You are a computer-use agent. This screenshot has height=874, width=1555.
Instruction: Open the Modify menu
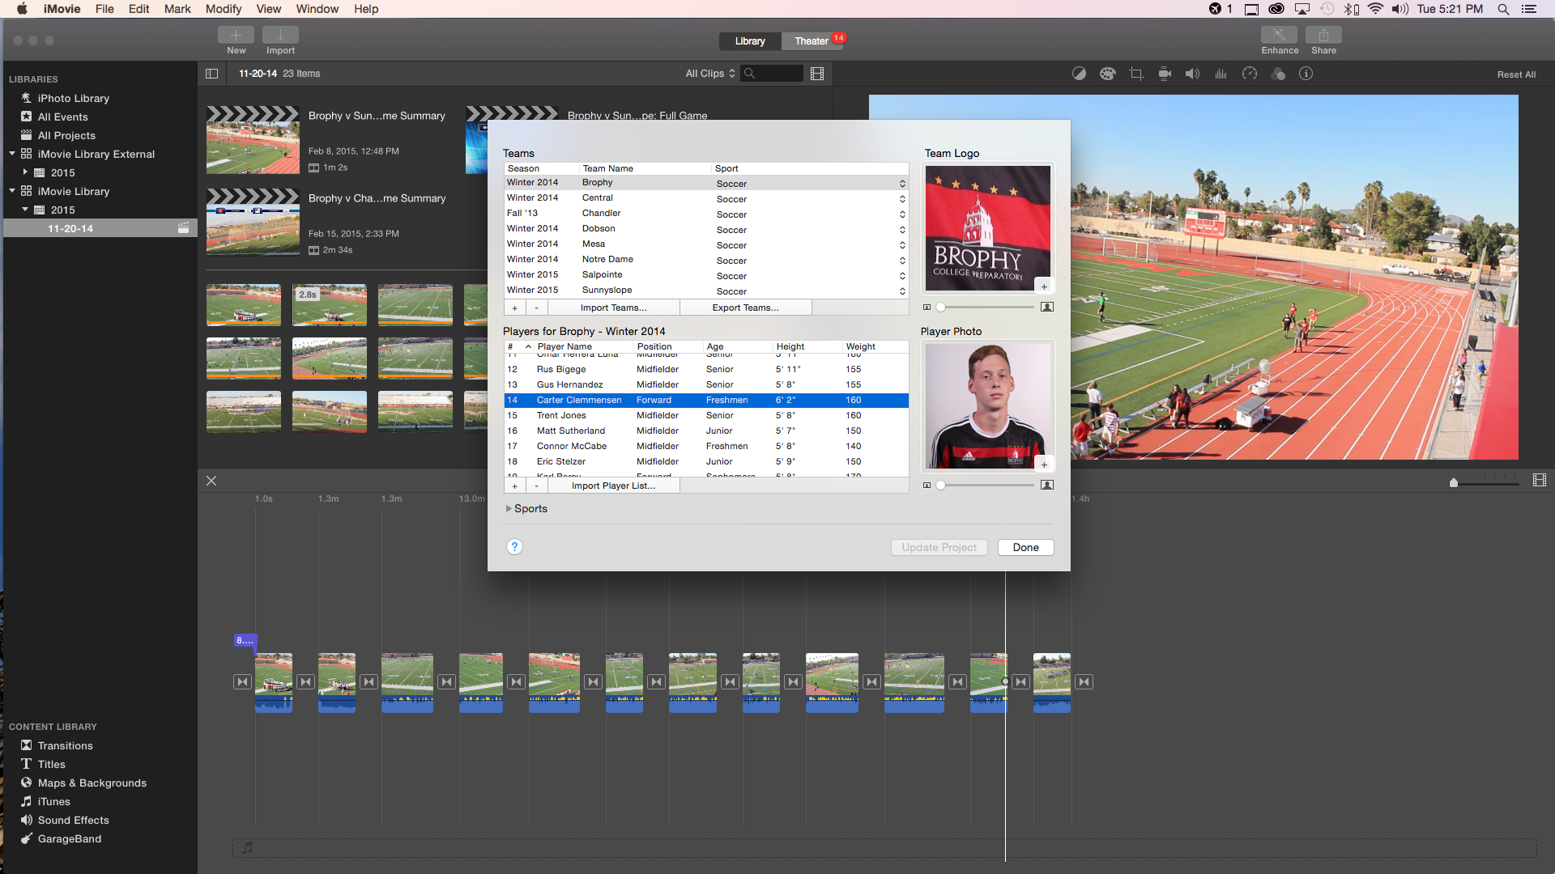pos(224,9)
